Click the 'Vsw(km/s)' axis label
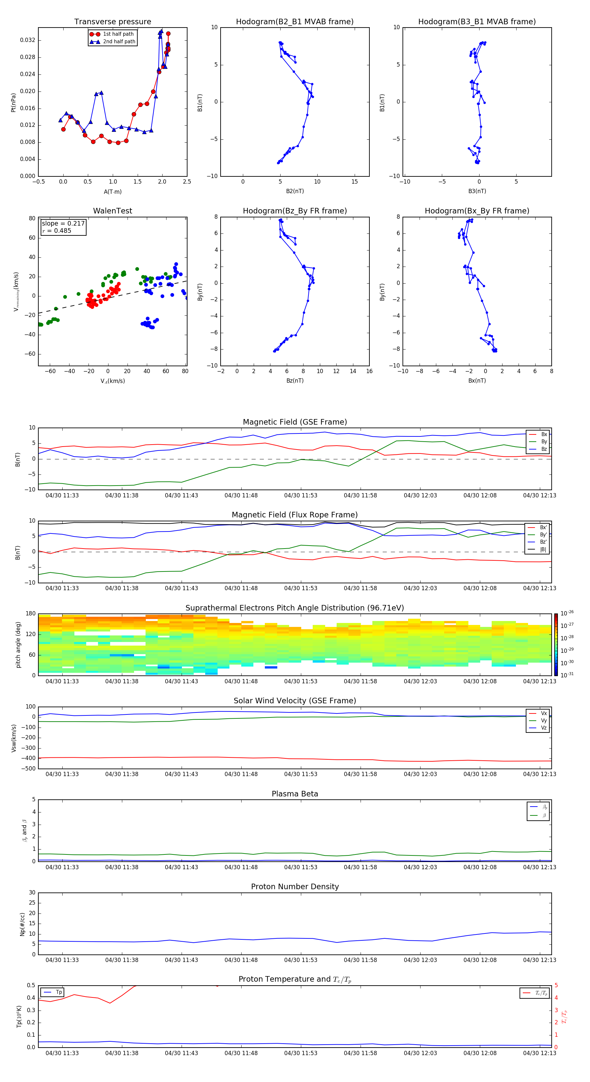Viewport: 590px width, 1082px height. point(13,738)
